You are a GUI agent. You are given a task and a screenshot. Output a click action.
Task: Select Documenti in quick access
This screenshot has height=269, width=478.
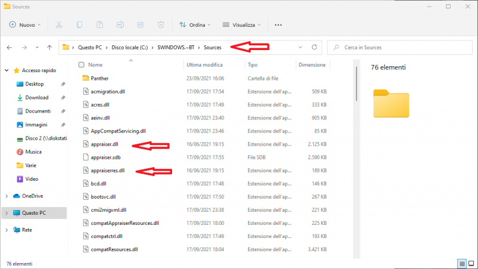tap(38, 112)
